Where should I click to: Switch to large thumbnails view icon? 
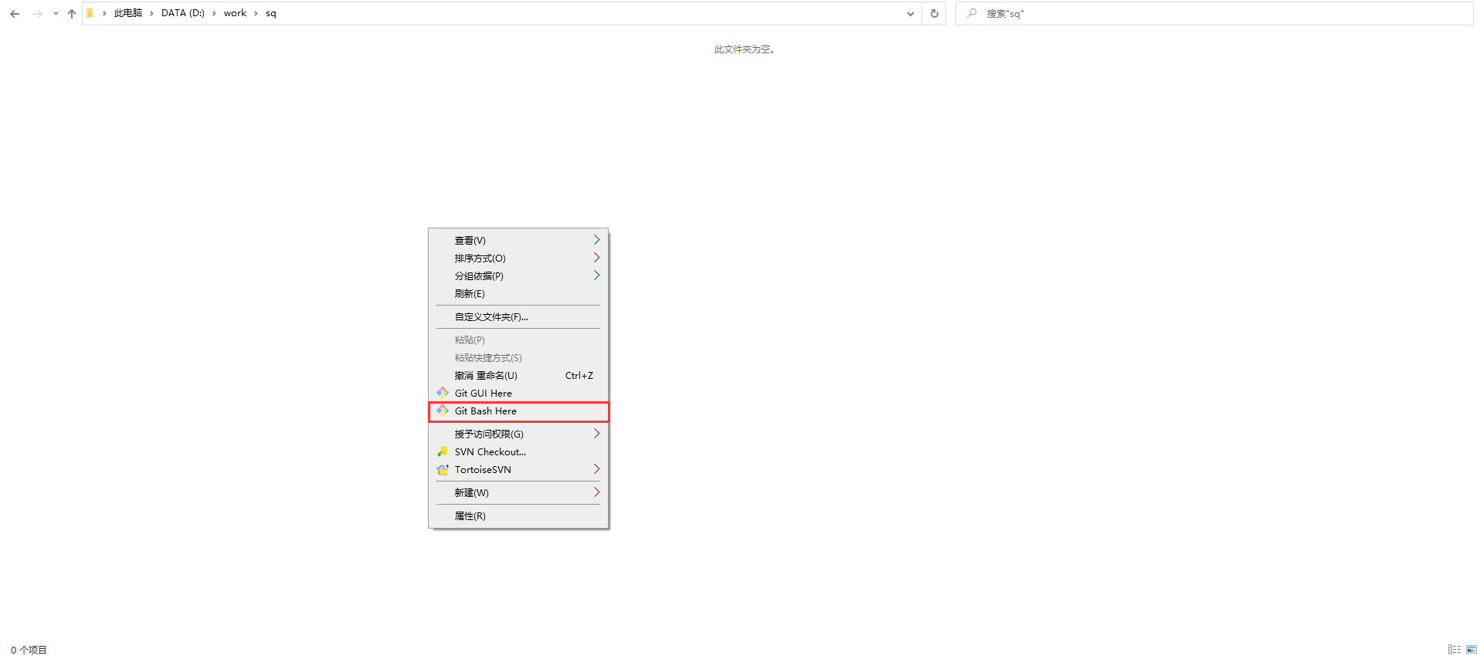coord(1471,650)
